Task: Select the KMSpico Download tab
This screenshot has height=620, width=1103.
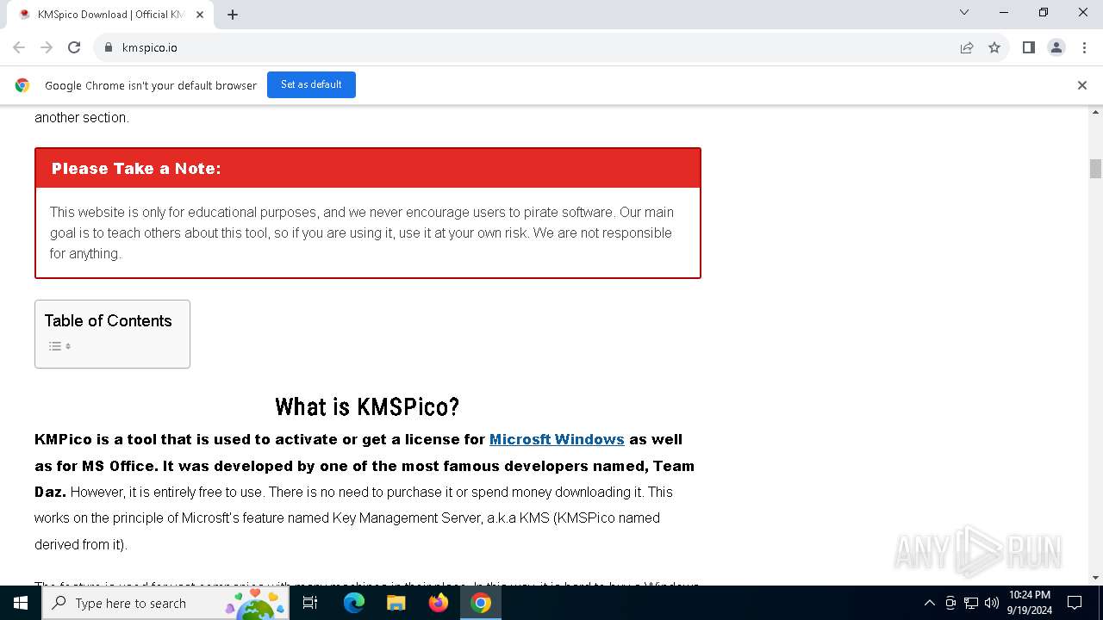Action: tap(110, 15)
